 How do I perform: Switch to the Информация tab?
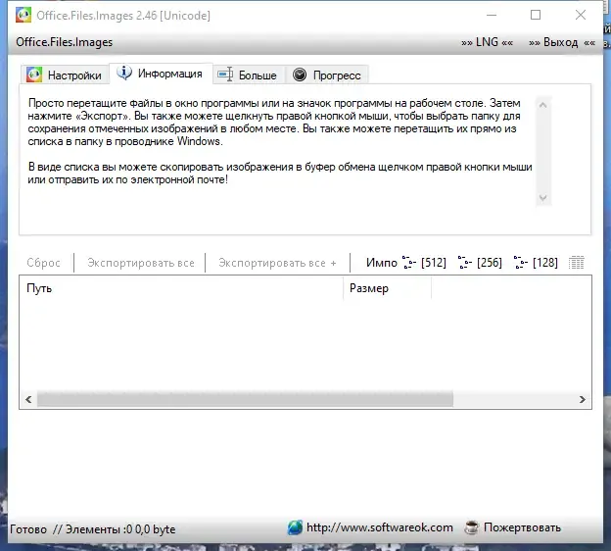161,74
